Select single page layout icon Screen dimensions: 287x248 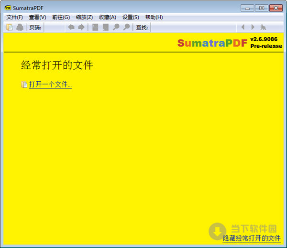coord(106,27)
